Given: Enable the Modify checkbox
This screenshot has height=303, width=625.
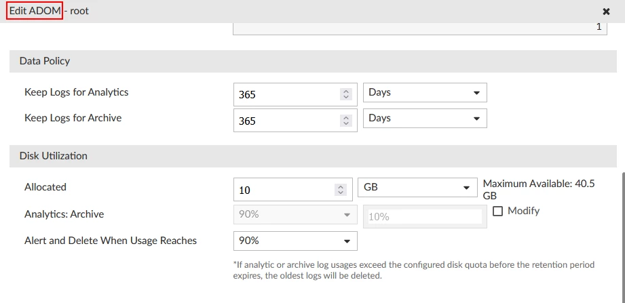Looking at the screenshot, I should [x=497, y=211].
